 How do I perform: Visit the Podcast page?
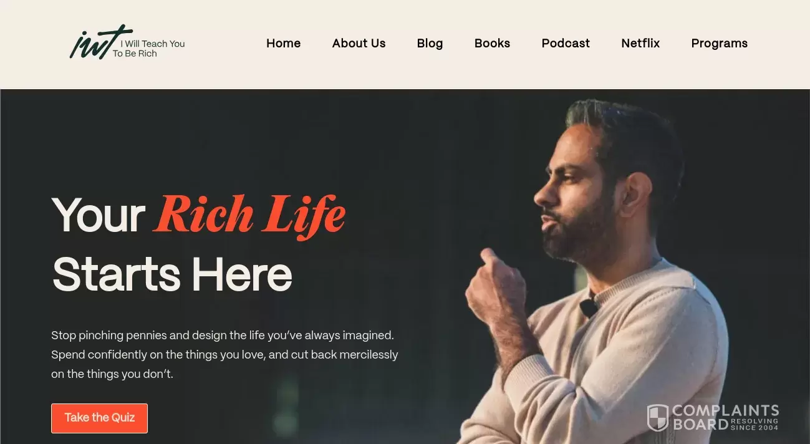tap(566, 43)
